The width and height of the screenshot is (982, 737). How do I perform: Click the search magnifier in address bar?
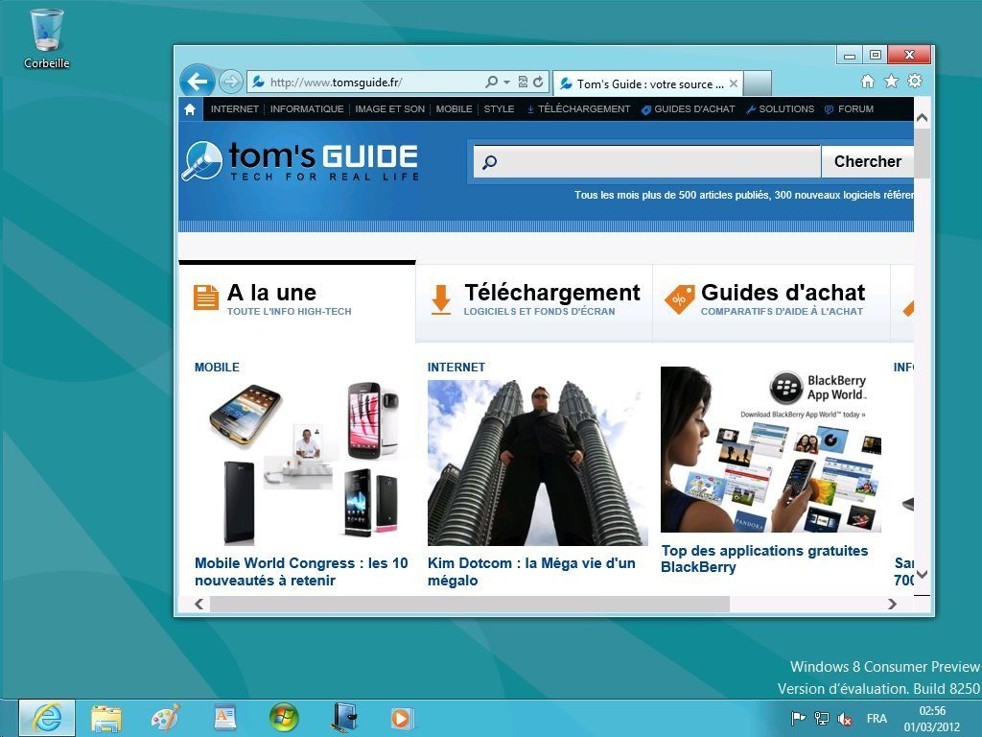pos(492,82)
